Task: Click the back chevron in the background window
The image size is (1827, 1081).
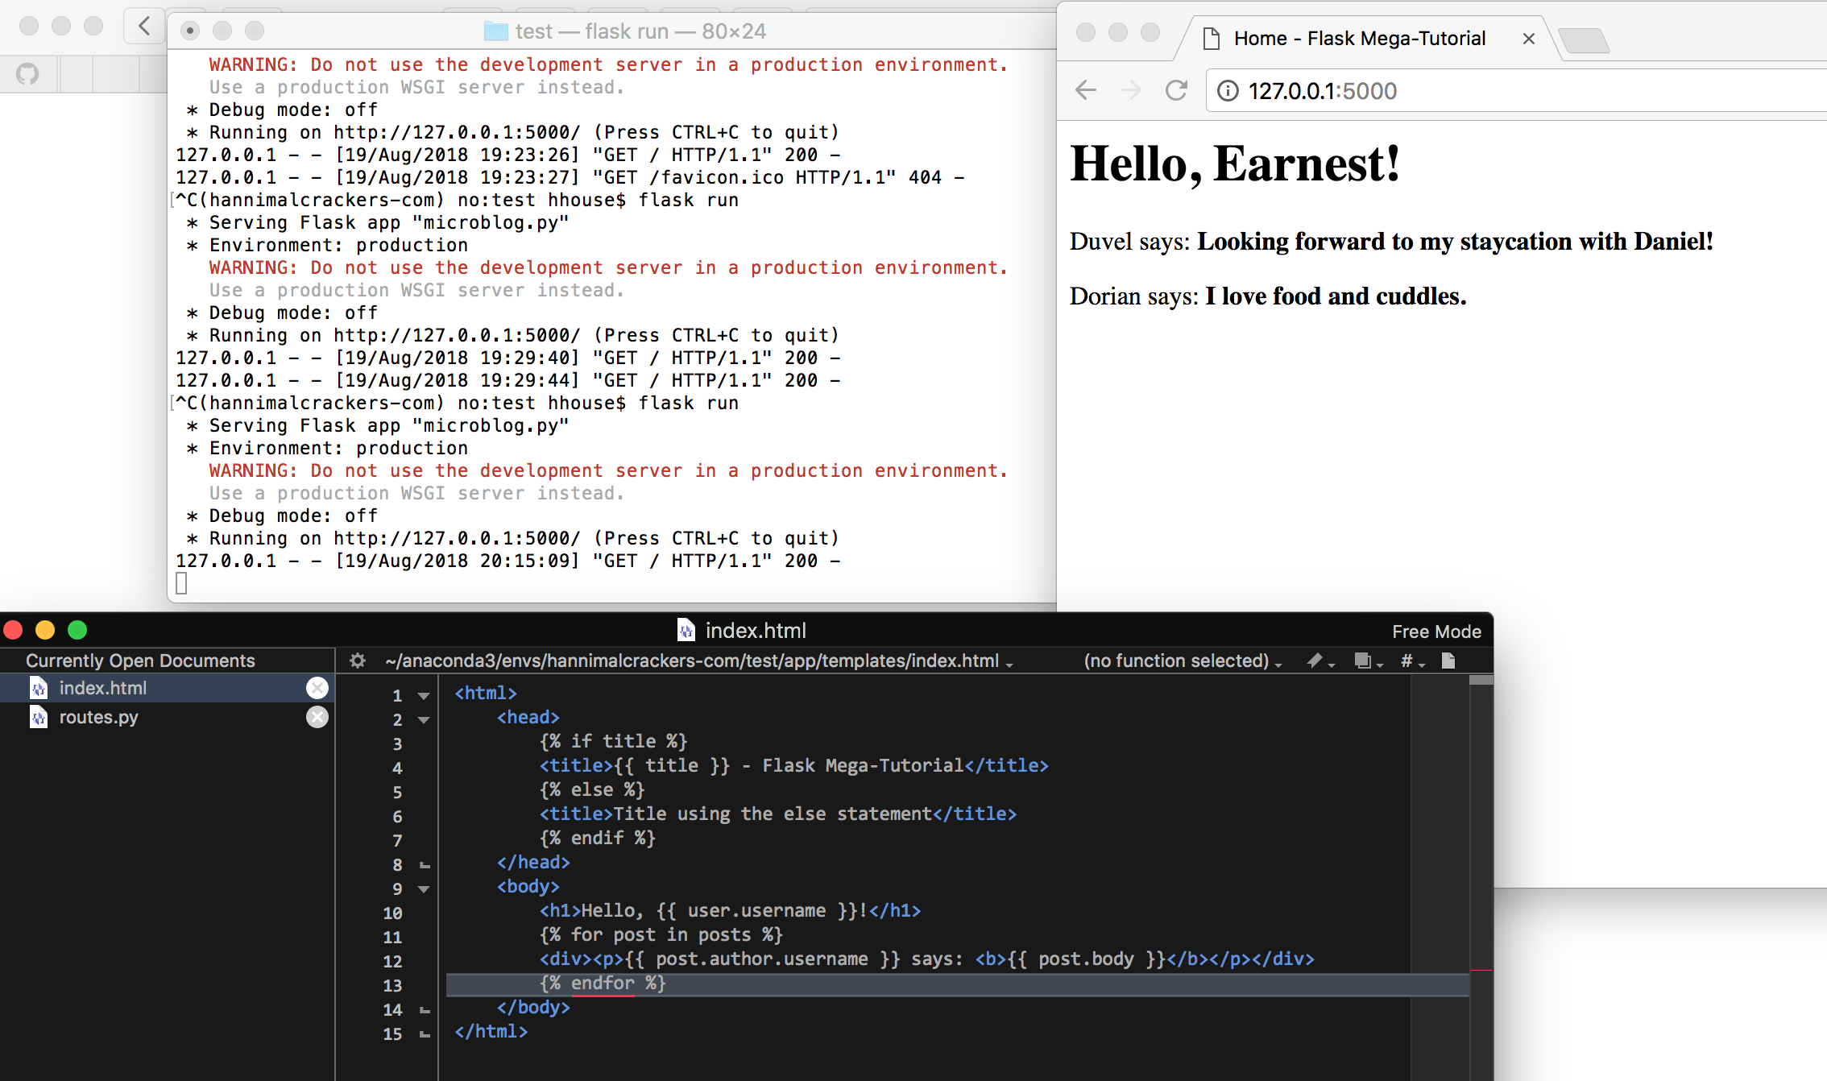Action: (144, 26)
